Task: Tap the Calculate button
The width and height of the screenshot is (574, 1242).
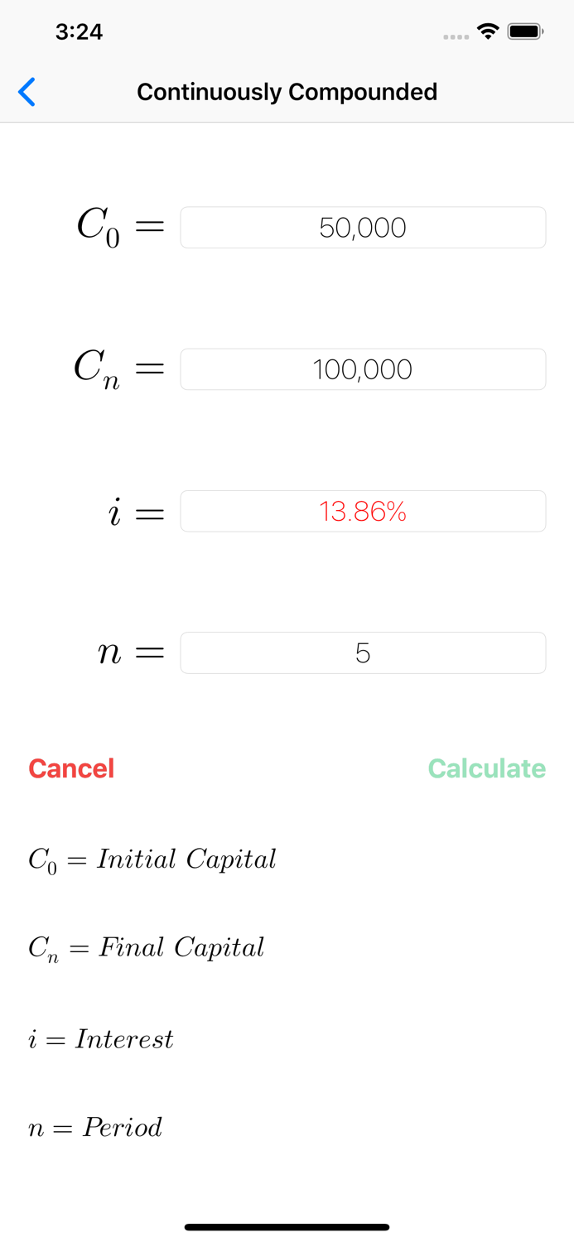Action: click(486, 768)
